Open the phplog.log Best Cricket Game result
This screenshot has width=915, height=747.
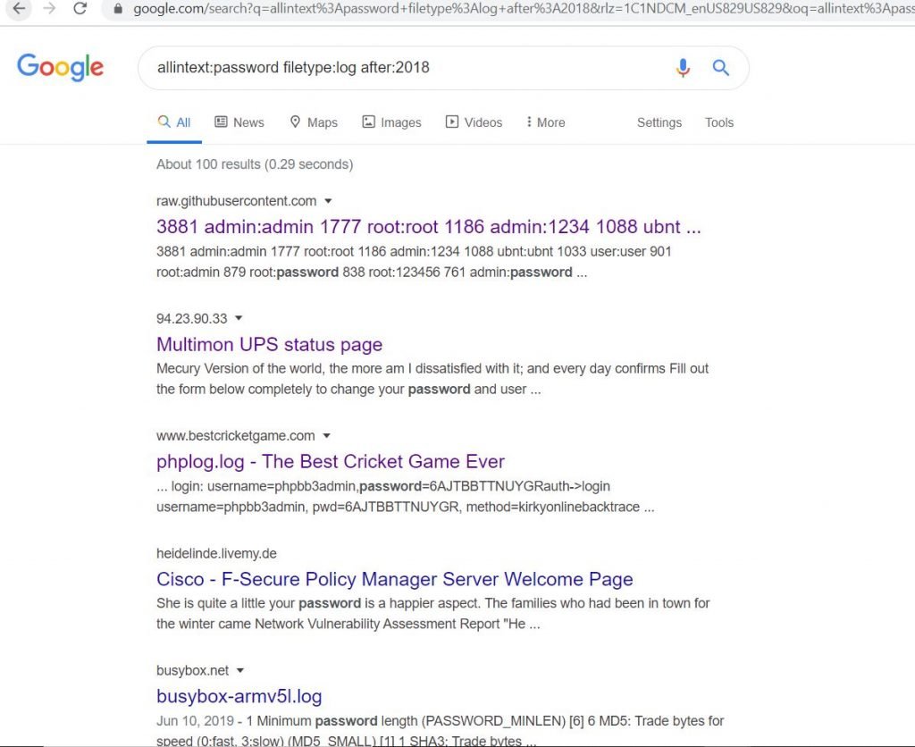coord(331,462)
